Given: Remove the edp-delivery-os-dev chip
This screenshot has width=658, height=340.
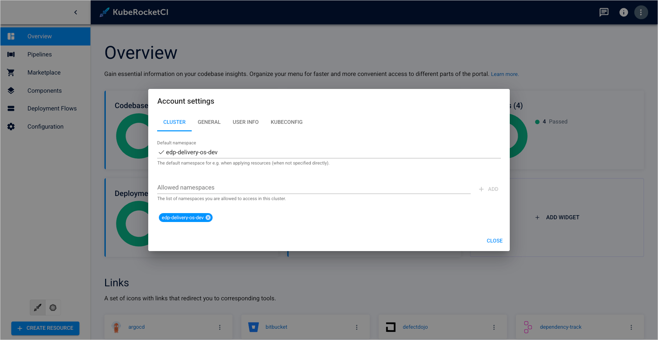Looking at the screenshot, I should (x=208, y=218).
